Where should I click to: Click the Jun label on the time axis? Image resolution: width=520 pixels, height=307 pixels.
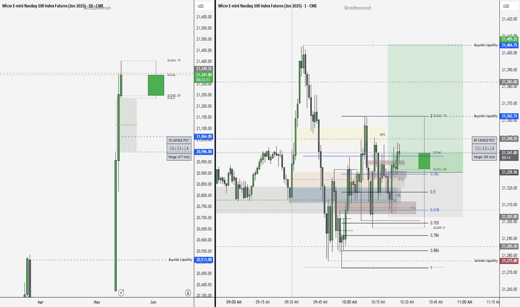pyautogui.click(x=153, y=302)
